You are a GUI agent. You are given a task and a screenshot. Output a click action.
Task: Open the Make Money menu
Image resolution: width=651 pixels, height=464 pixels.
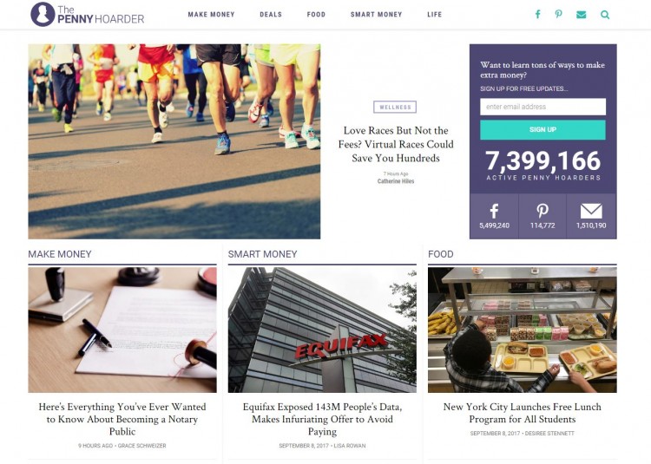(x=211, y=15)
